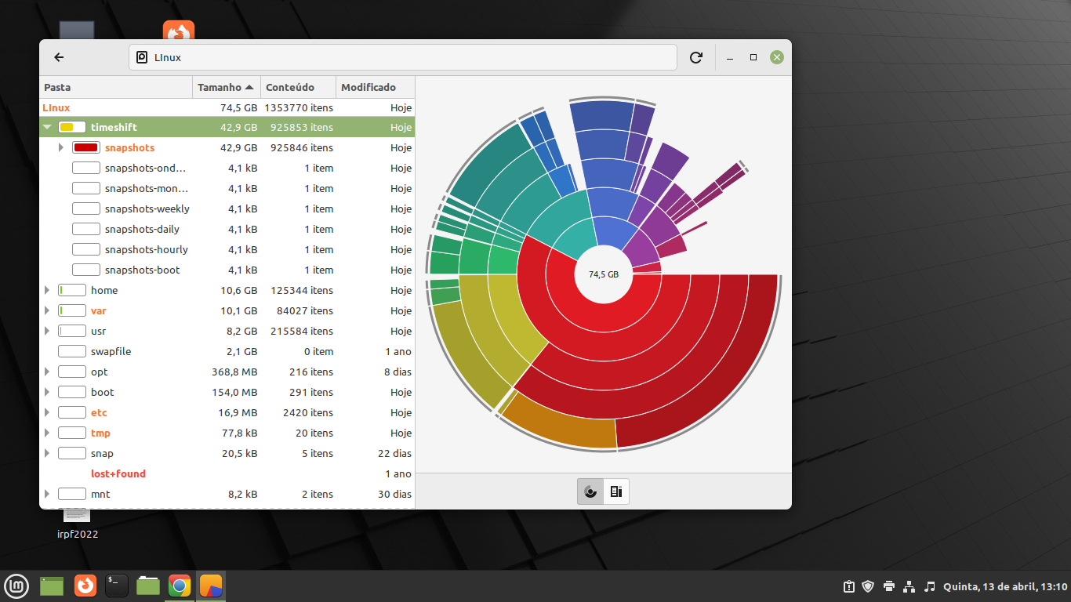This screenshot has height=602, width=1071.
Task: Select the snapshots-daily row
Action: click(227, 229)
